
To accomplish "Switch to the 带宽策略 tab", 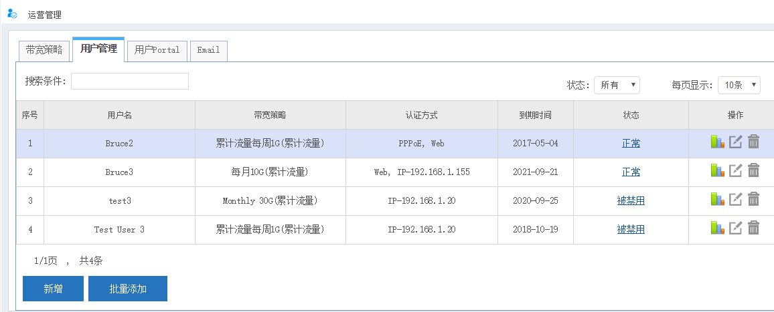I will (x=44, y=50).
